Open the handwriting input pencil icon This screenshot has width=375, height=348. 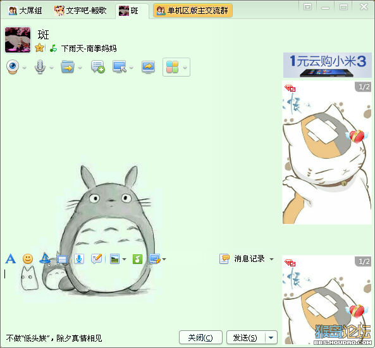97,259
